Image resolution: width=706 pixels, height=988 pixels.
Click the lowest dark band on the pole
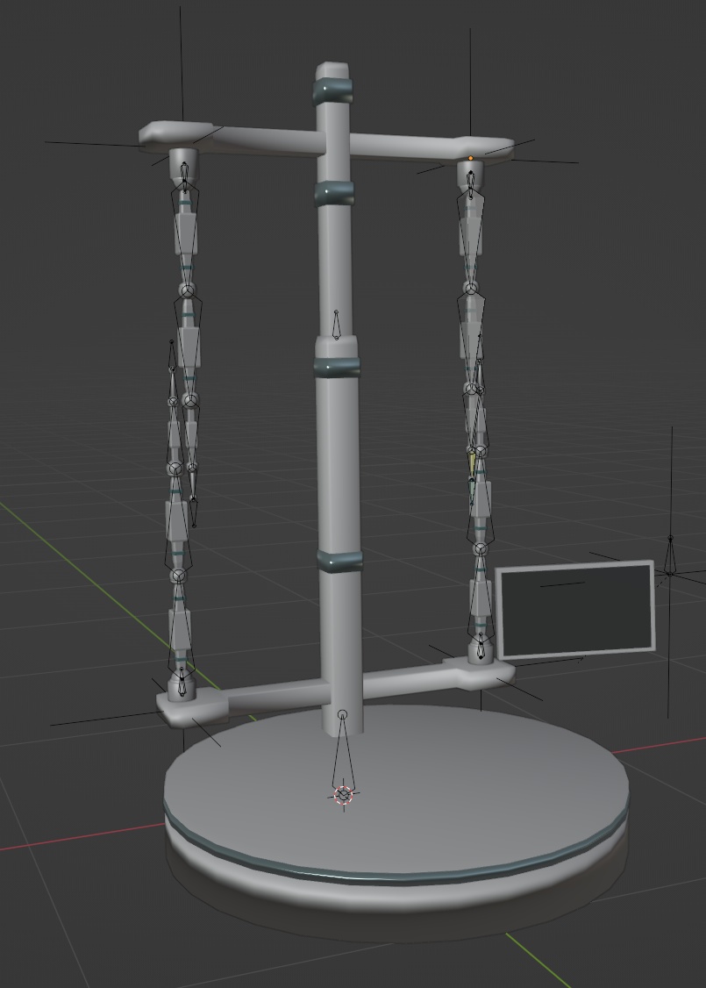pyautogui.click(x=339, y=560)
